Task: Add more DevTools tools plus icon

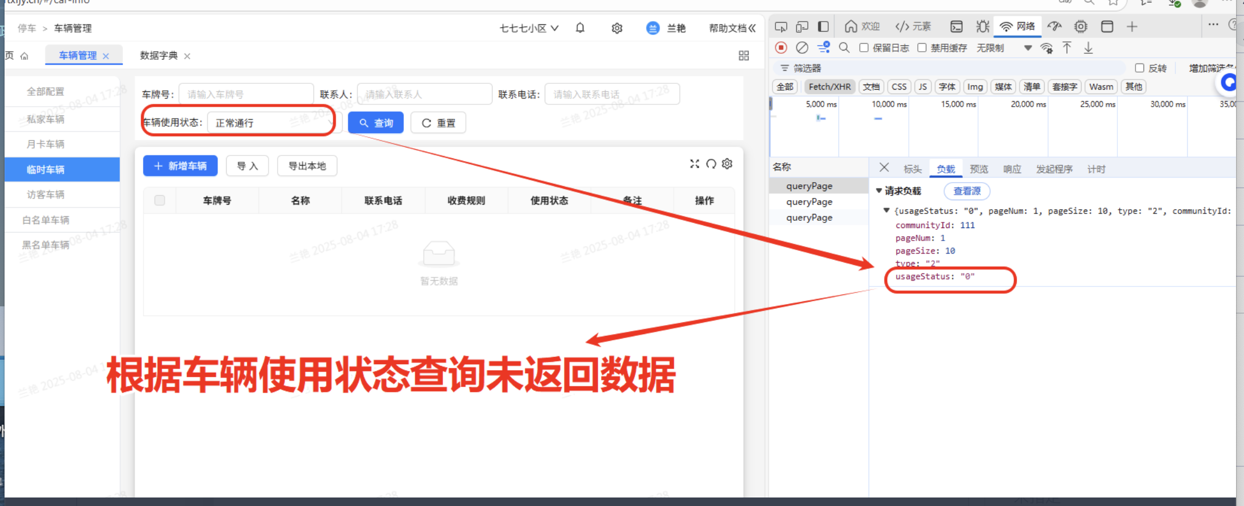Action: (1132, 27)
